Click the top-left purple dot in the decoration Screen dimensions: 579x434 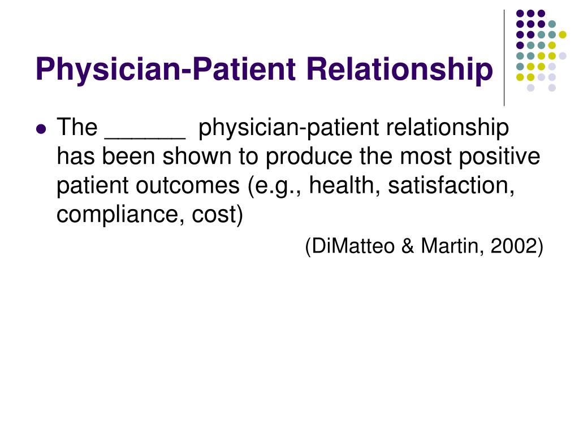(x=520, y=14)
